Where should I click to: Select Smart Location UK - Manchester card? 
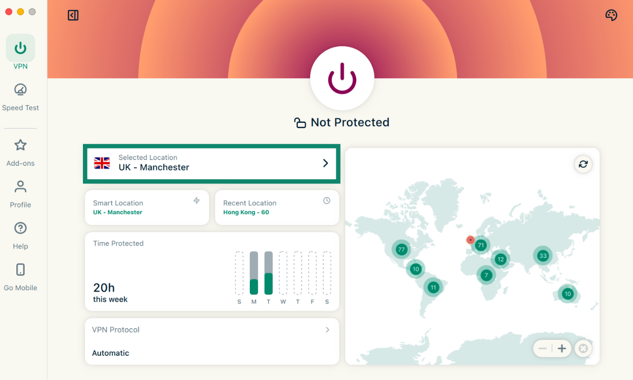(x=147, y=207)
